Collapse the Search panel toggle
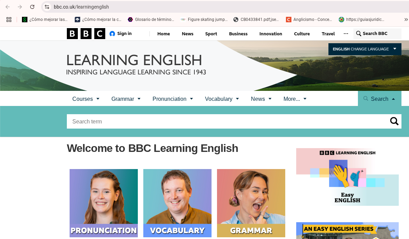409x239 pixels. (x=379, y=99)
